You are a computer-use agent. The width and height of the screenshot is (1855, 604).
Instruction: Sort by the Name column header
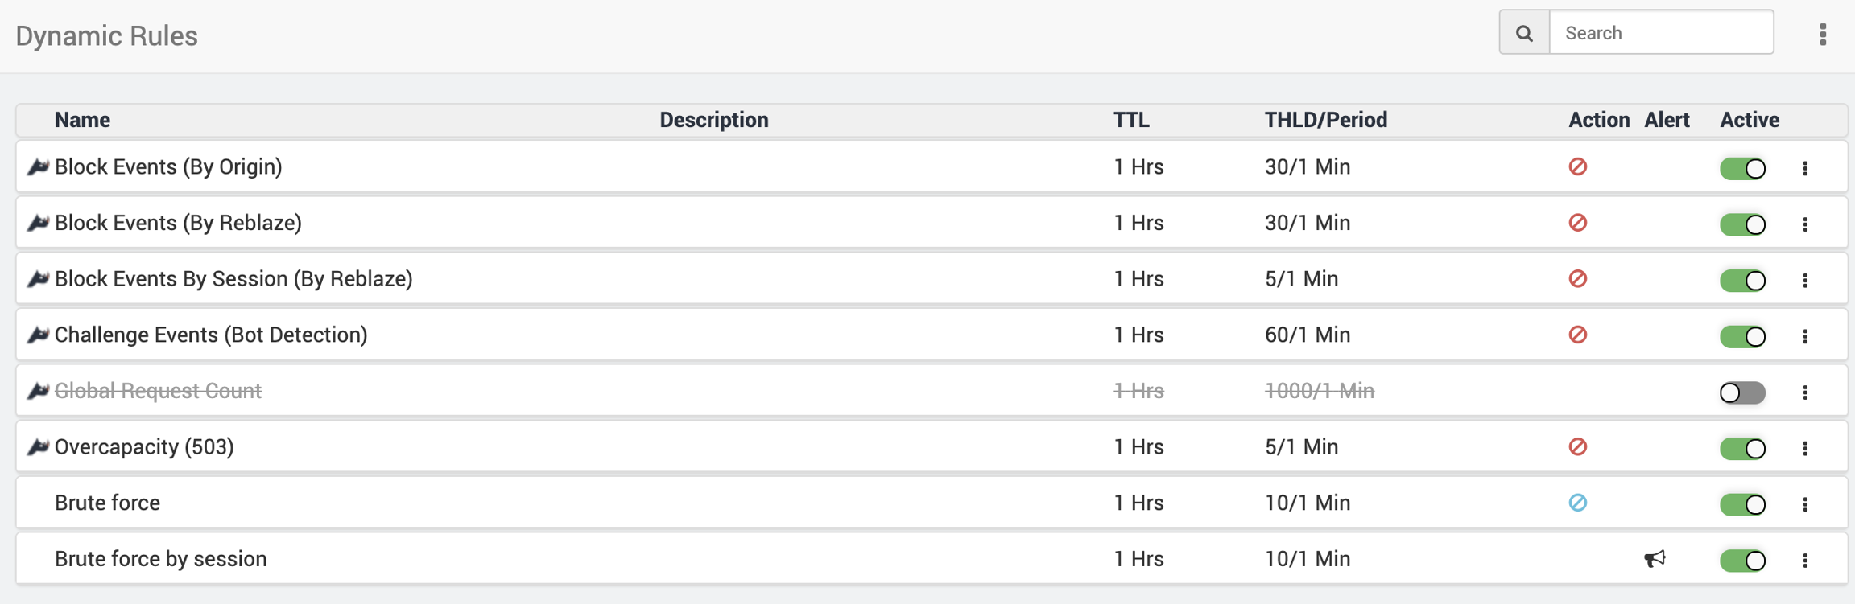pos(82,120)
